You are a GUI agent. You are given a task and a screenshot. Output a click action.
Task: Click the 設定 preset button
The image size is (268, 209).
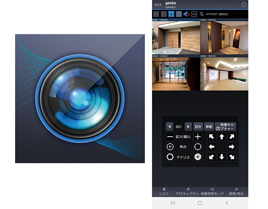pyautogui.click(x=198, y=127)
